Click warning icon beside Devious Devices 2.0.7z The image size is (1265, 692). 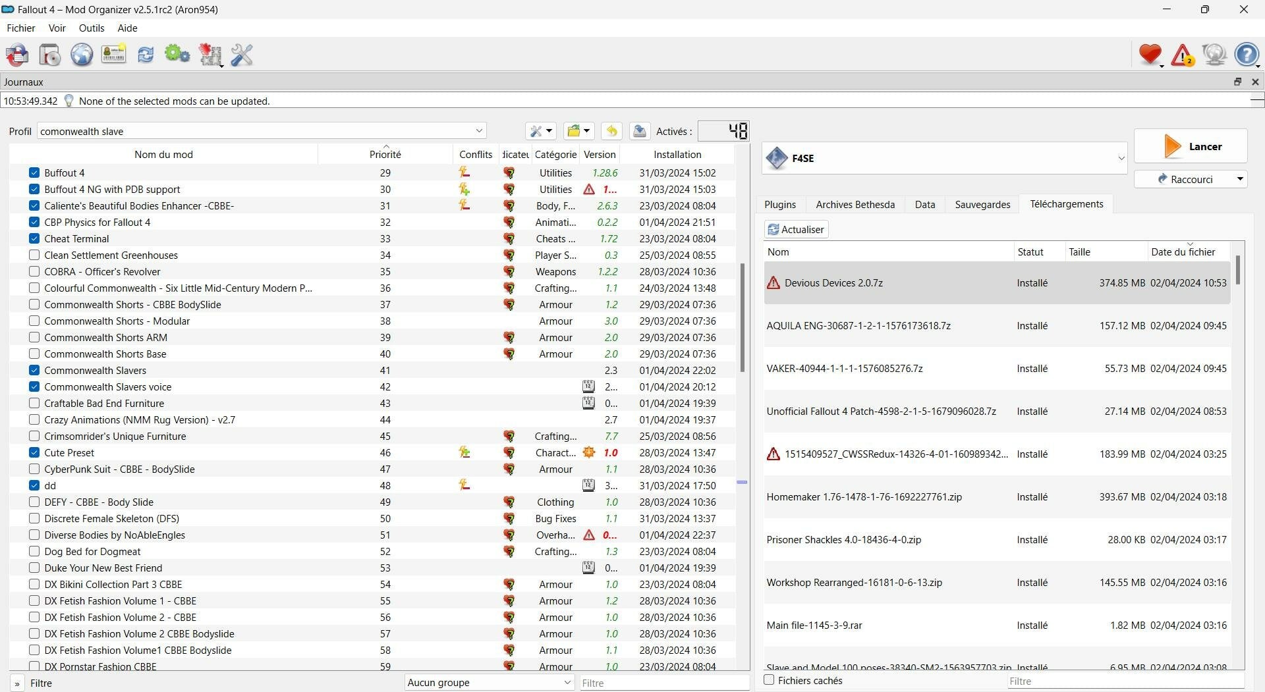[x=773, y=283]
